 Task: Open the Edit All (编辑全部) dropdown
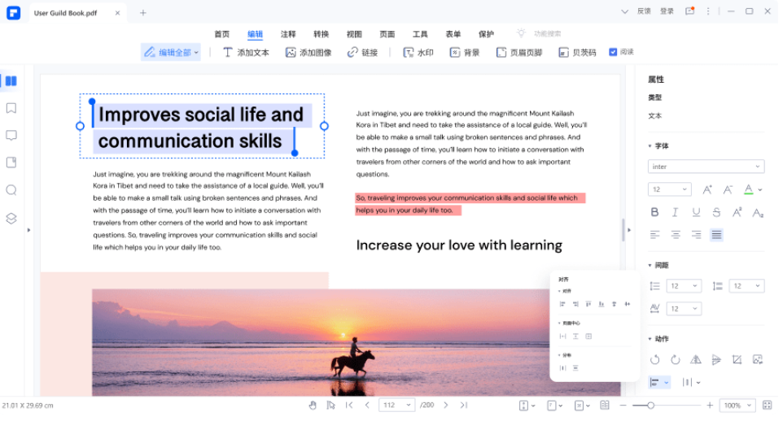click(171, 52)
